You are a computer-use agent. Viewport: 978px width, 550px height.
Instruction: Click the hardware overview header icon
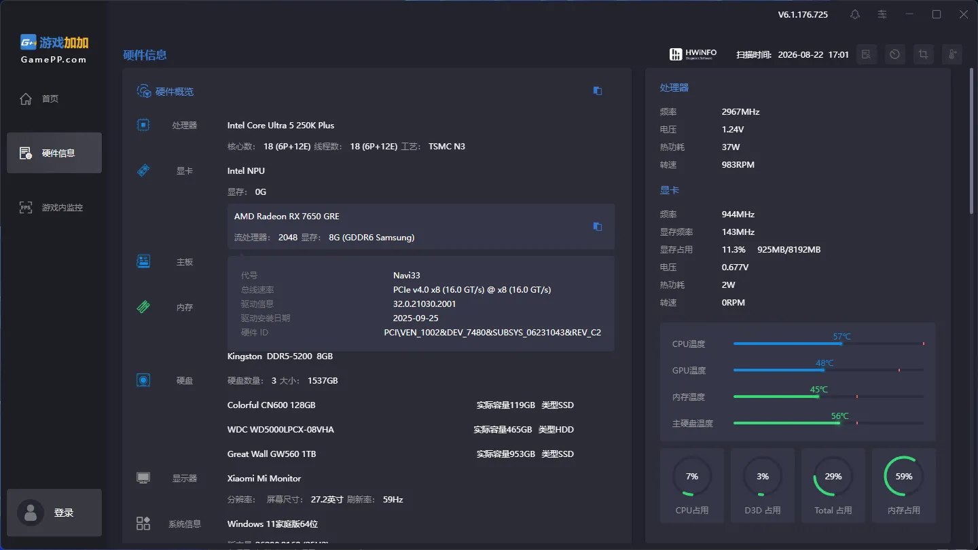point(143,91)
